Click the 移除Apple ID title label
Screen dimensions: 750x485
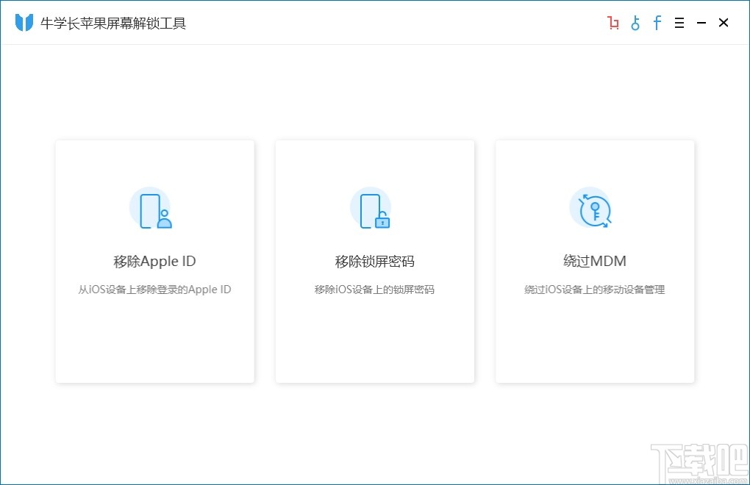pos(154,261)
